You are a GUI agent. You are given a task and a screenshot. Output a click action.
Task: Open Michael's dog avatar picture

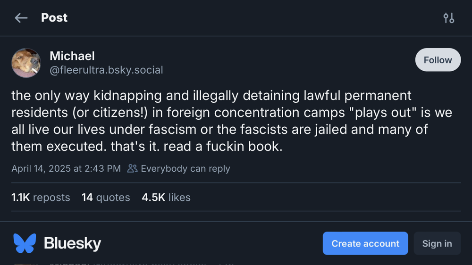pos(26,63)
